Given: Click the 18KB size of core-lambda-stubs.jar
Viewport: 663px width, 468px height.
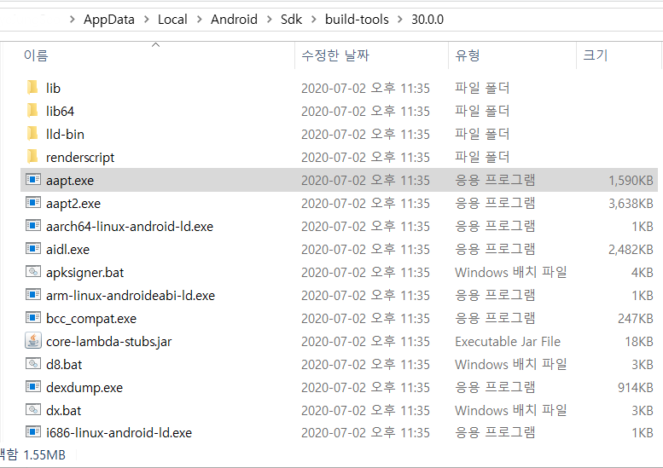Looking at the screenshot, I should click(x=639, y=341).
